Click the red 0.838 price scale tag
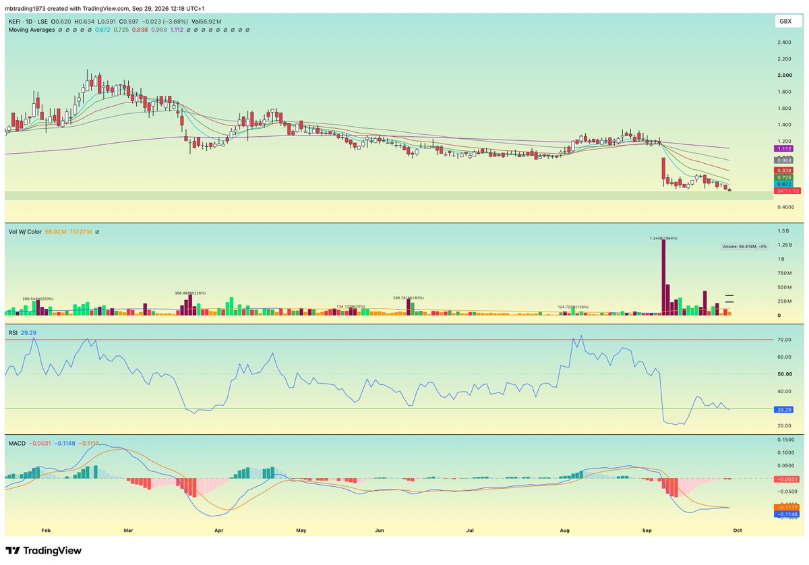Screen dimensions: 809x565 coord(784,171)
